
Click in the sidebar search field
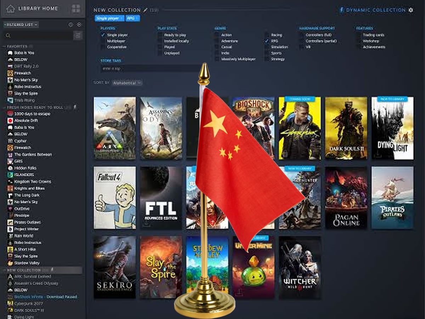(x=38, y=35)
